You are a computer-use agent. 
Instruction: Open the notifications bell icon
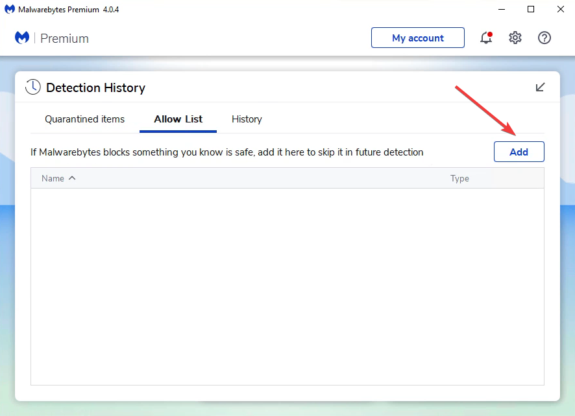(486, 38)
